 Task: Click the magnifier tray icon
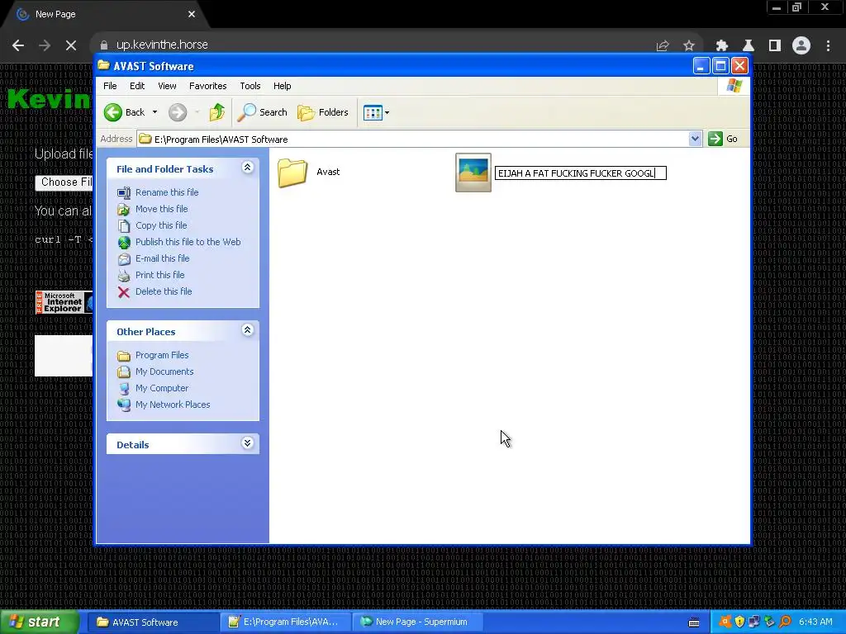click(x=786, y=622)
